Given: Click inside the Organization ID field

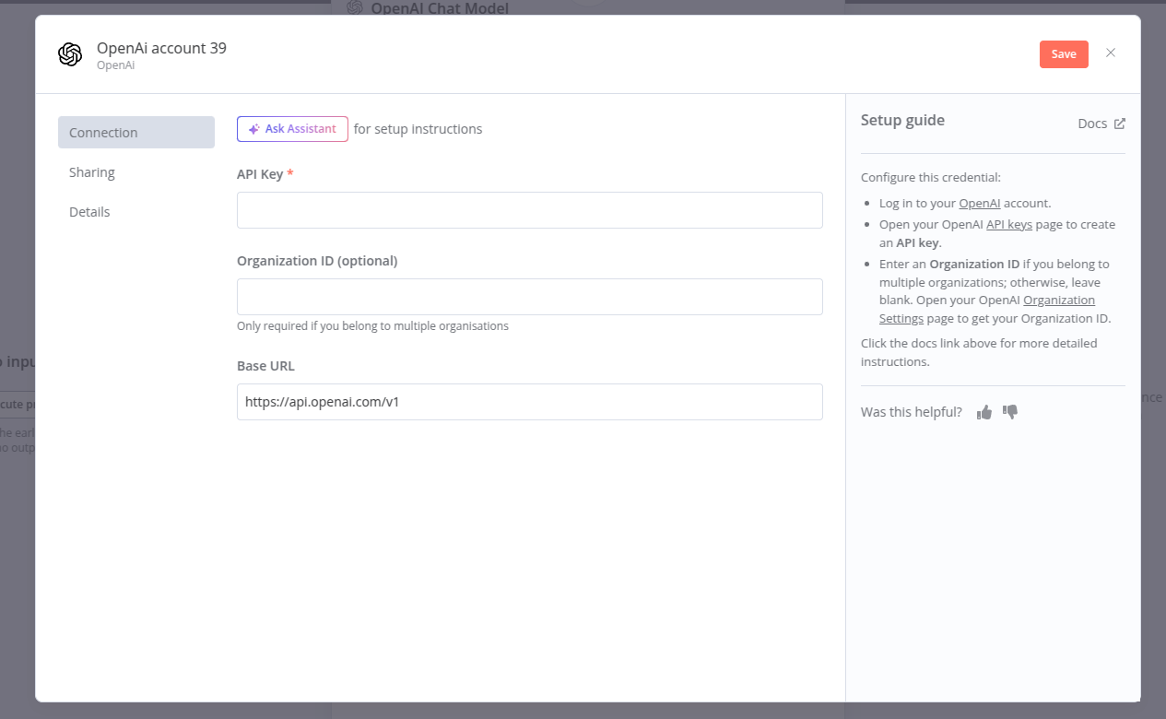Looking at the screenshot, I should pos(529,297).
